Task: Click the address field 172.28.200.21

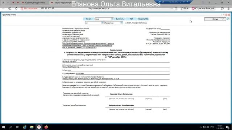Action: click(47, 8)
